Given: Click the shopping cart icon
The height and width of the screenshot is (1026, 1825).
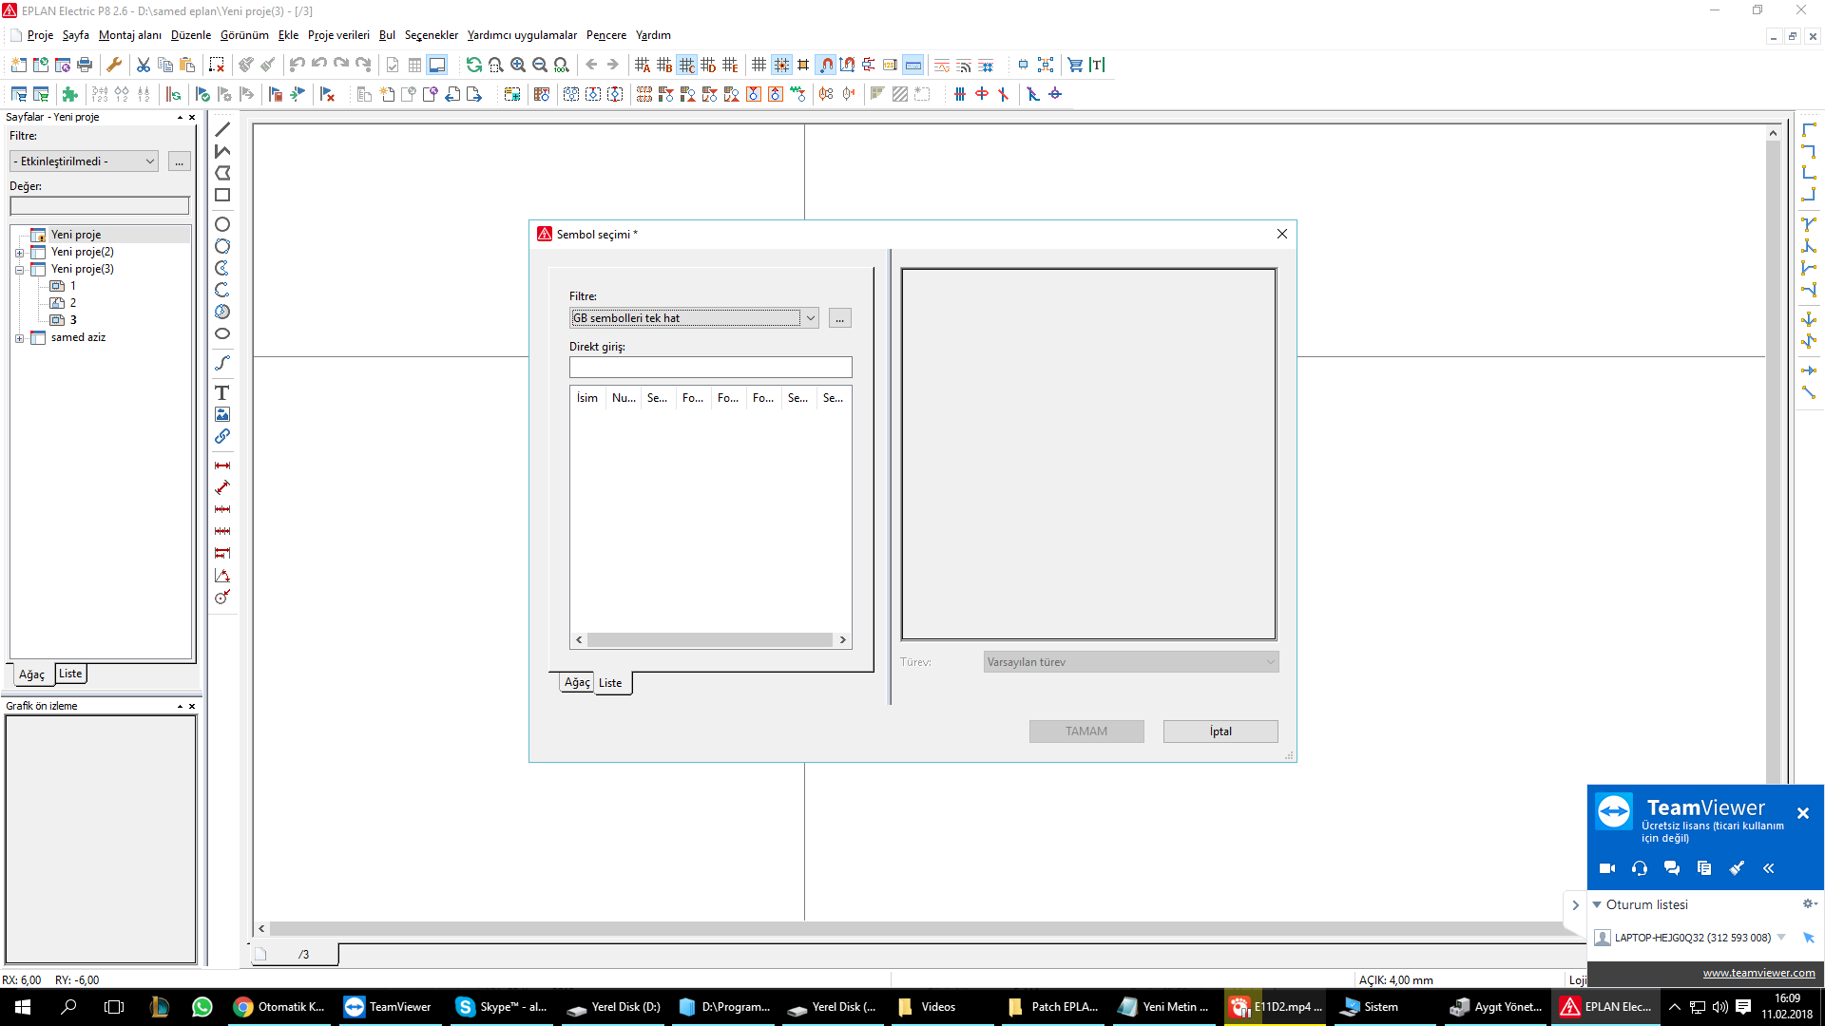Looking at the screenshot, I should point(1075,65).
